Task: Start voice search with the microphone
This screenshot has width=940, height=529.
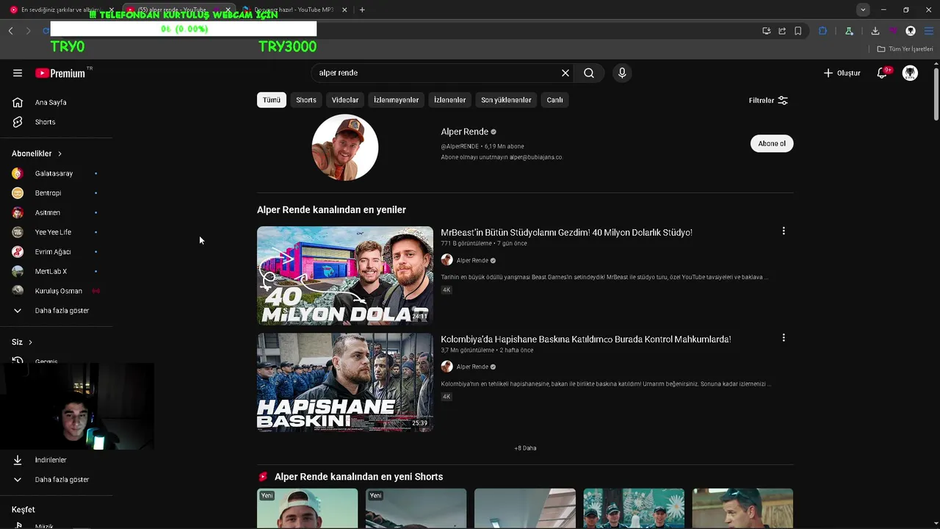Action: [x=622, y=73]
